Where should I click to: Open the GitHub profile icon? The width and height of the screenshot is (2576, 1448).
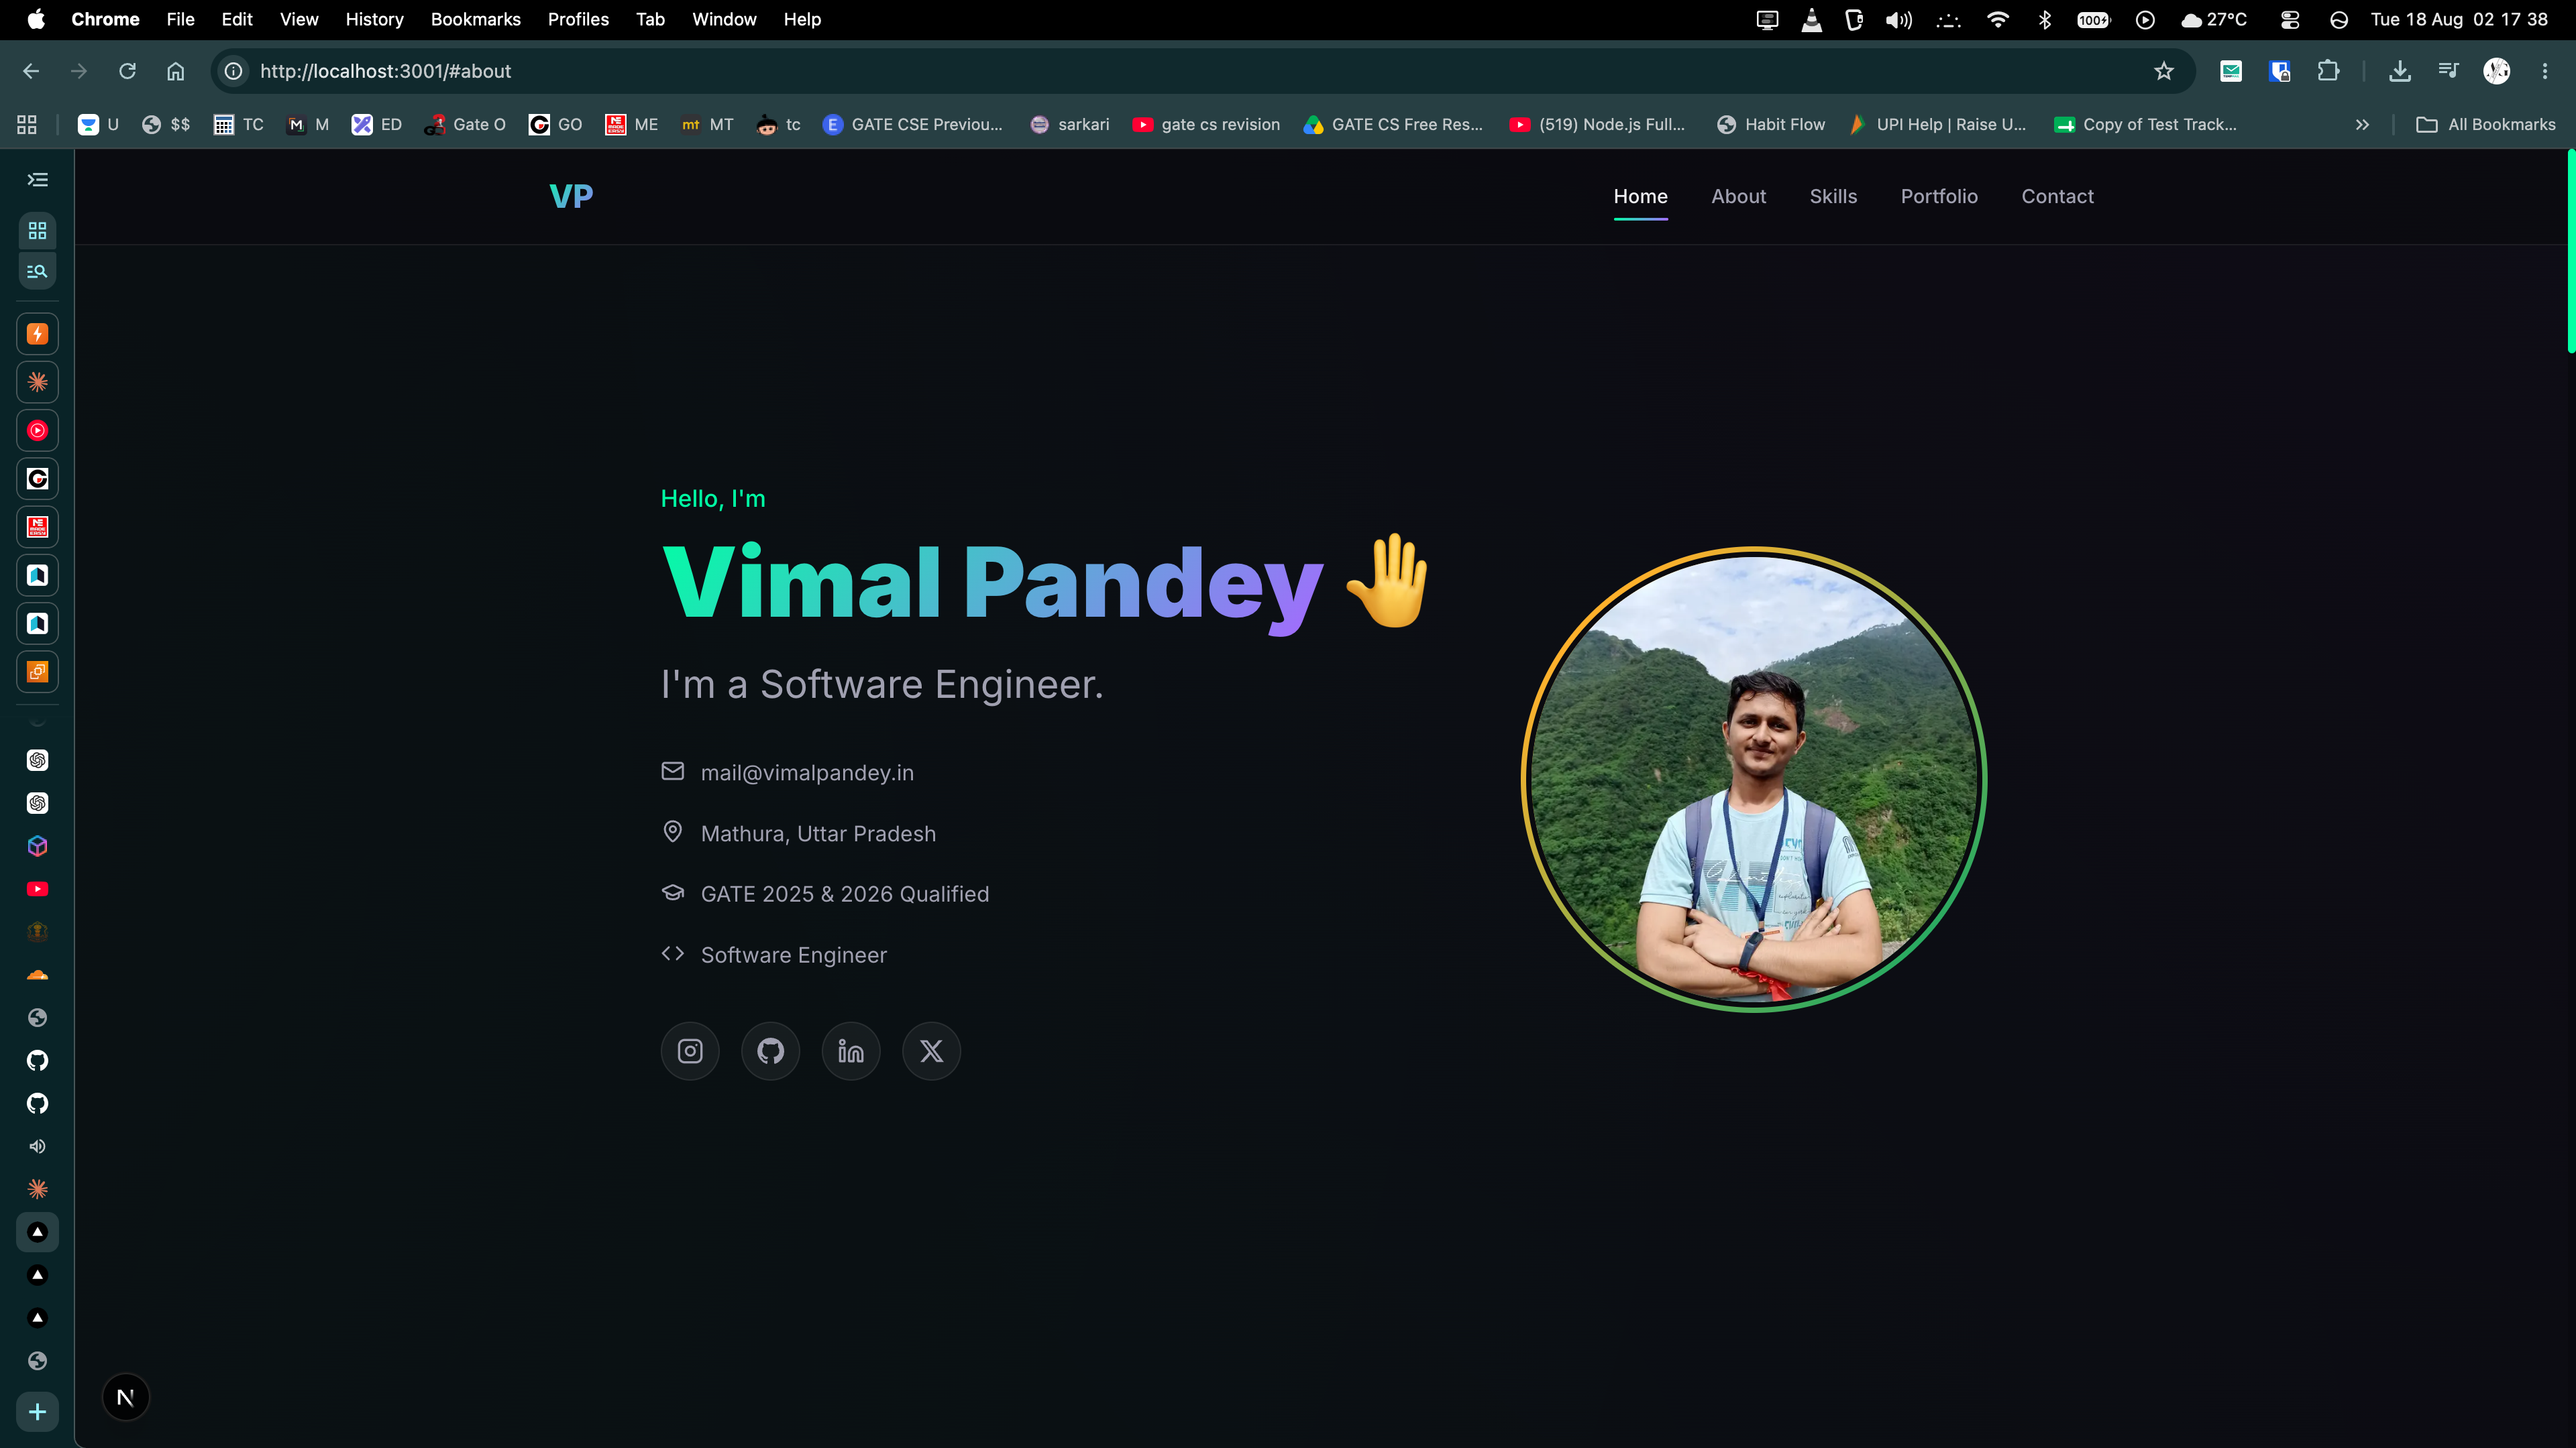click(x=770, y=1051)
